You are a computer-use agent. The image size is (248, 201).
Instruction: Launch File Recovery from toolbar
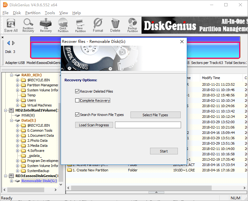[46, 25]
